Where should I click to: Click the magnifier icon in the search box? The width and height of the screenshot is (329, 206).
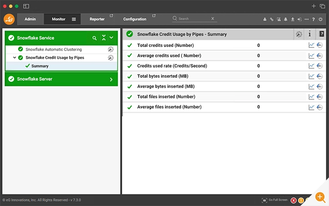pos(175,18)
